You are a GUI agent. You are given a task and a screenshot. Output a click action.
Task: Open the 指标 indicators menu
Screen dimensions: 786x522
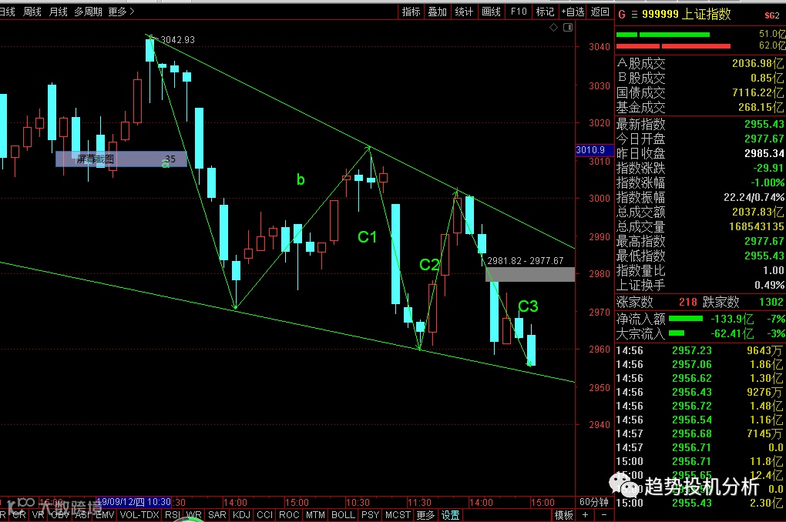click(x=411, y=12)
